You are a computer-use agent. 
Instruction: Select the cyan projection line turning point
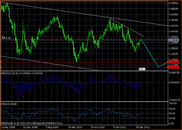(158, 67)
